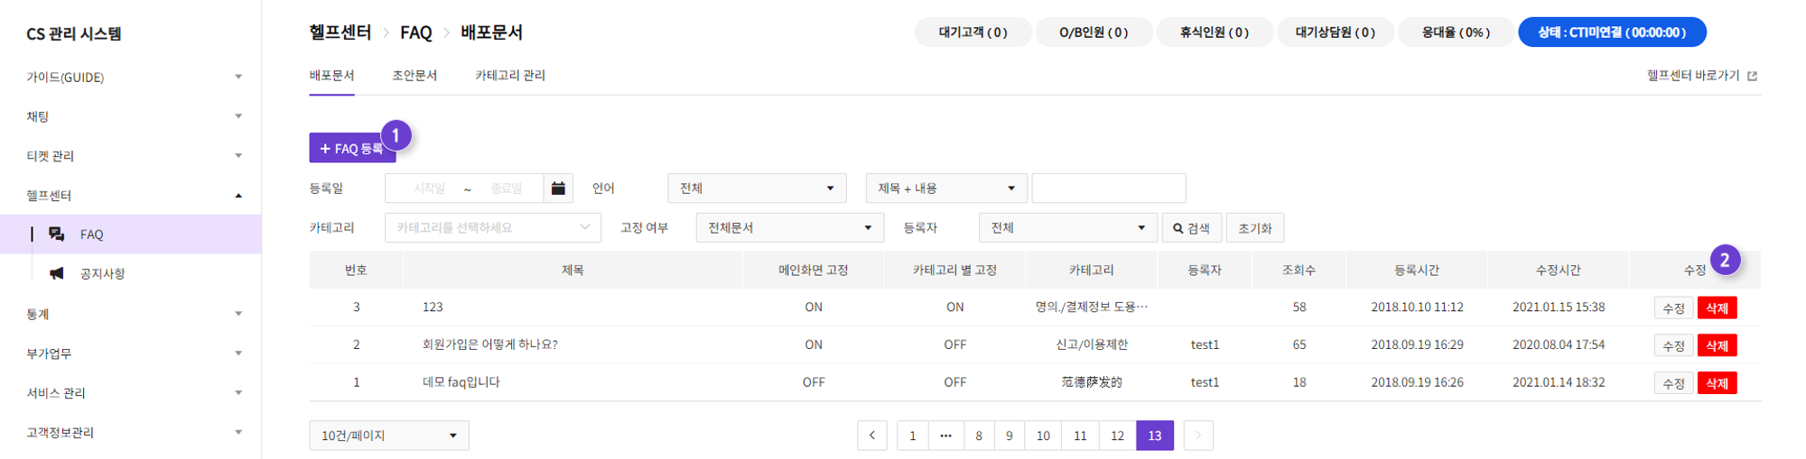Open the 제목 + 내용 search type dropdown
This screenshot has height=459, width=1806.
coord(946,188)
